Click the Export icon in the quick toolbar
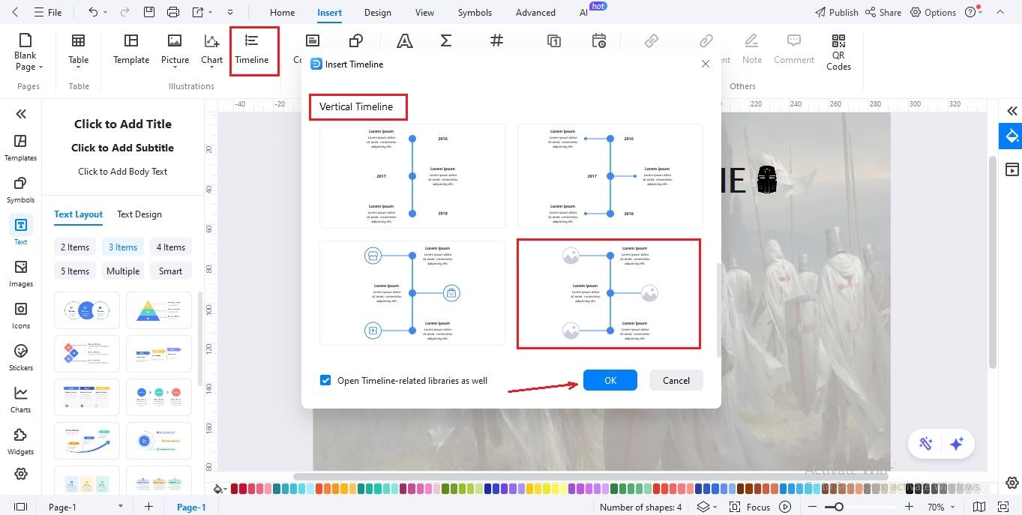The image size is (1022, 515). 198,12
